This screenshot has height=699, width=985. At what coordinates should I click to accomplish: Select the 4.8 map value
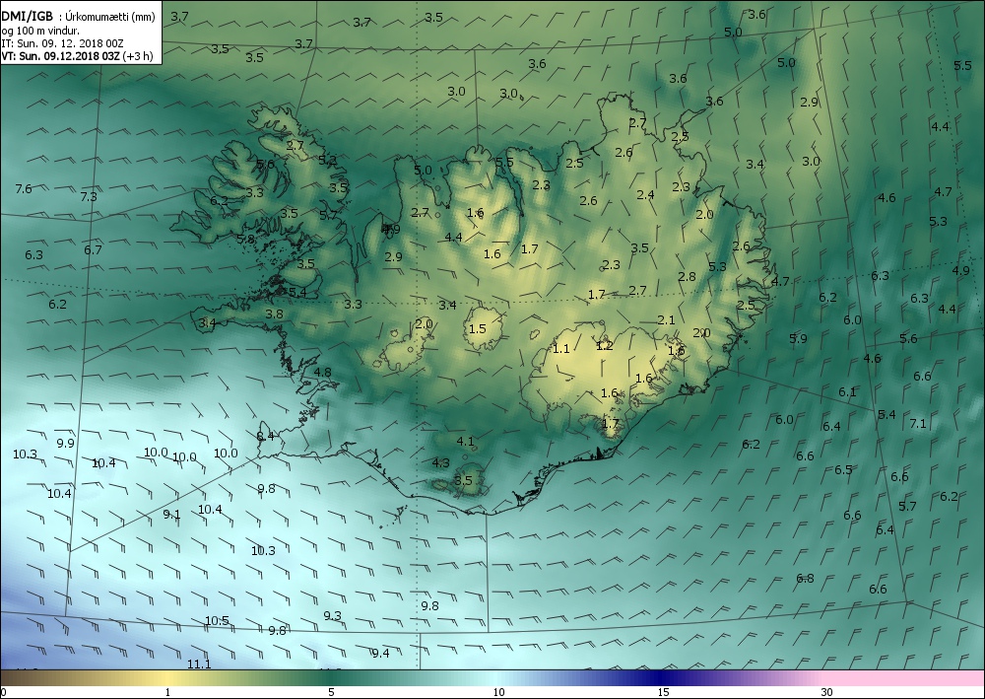[x=322, y=372]
